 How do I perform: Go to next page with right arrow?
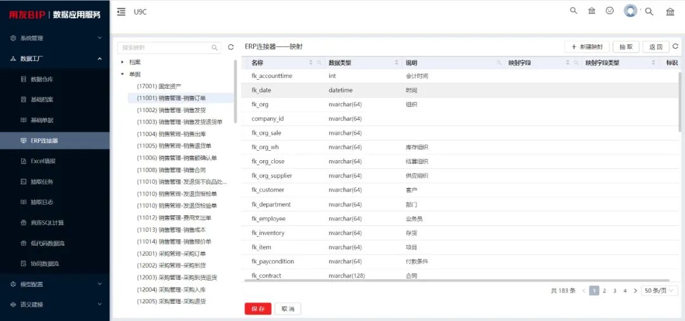pos(635,291)
